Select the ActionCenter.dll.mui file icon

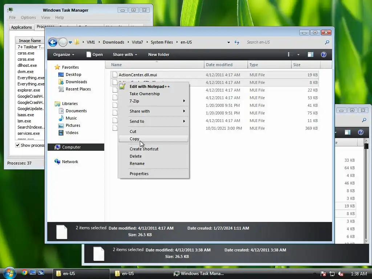click(115, 75)
